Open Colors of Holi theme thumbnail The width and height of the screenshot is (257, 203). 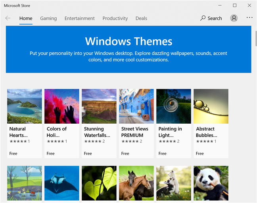pos(62,106)
